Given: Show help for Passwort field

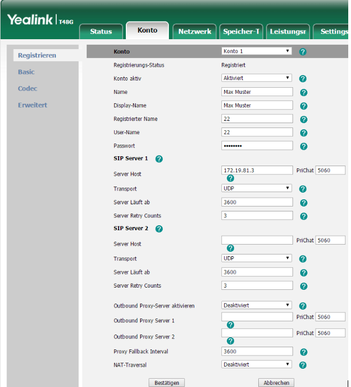Looking at the screenshot, I should pos(304,146).
